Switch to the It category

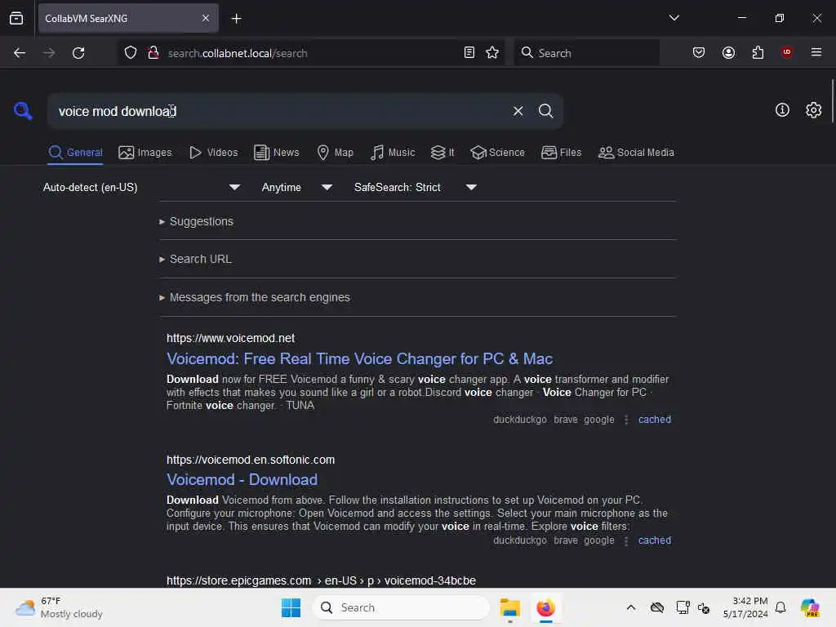click(442, 153)
